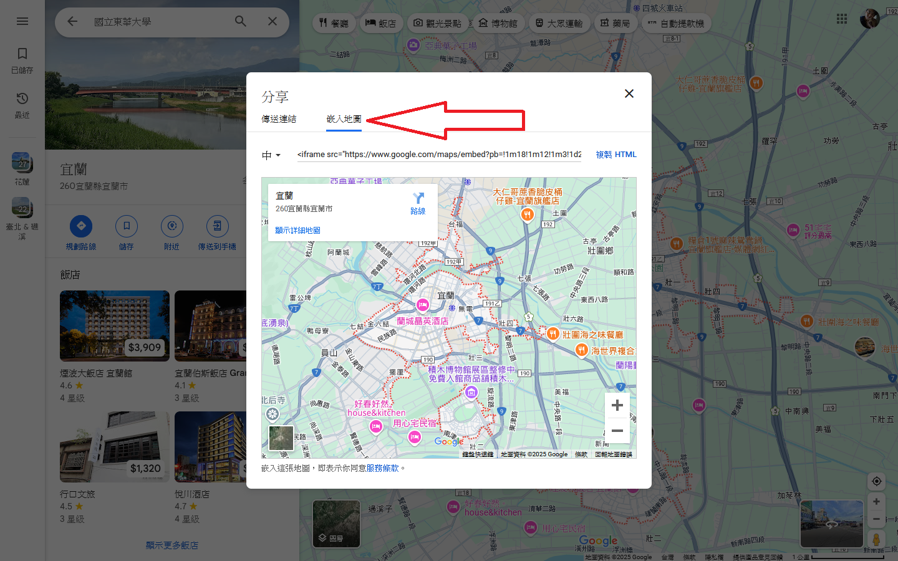898x561 pixels.
Task: Click the iframe embed code field
Action: (x=439, y=155)
